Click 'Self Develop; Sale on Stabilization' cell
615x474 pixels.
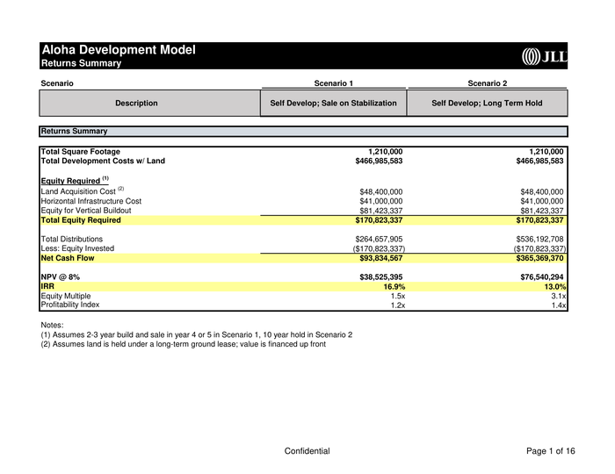tap(333, 103)
